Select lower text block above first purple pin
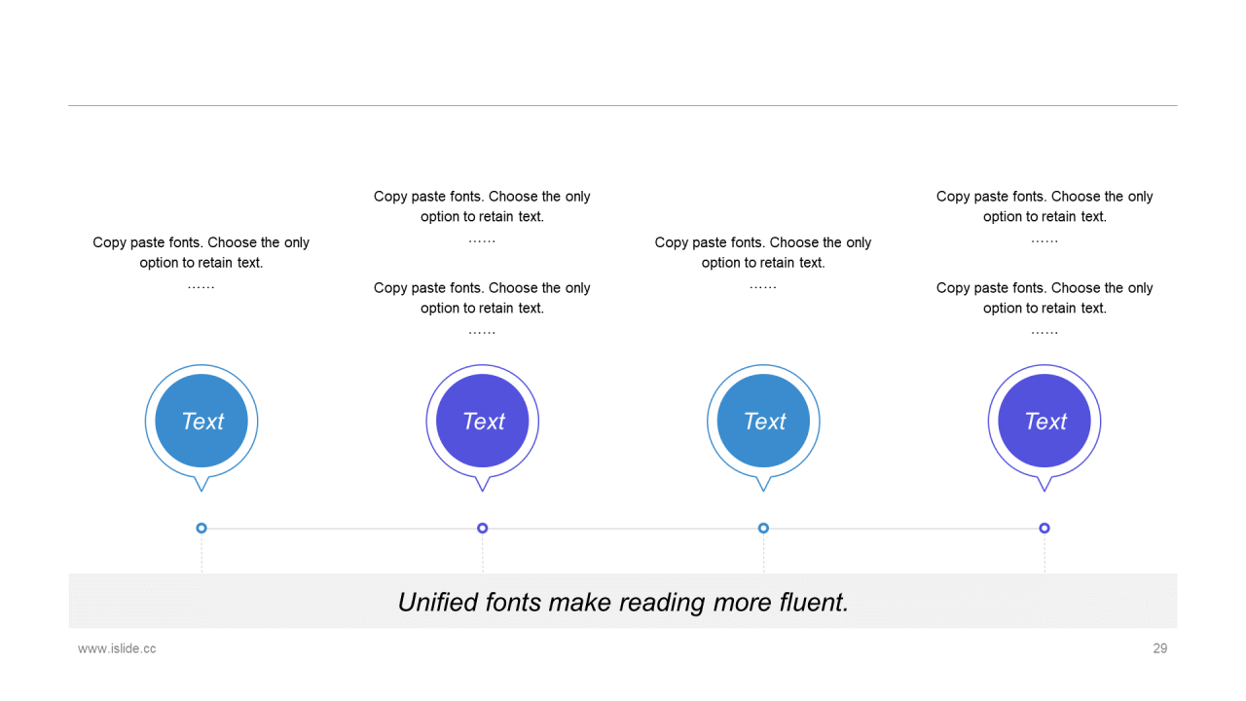The image size is (1246, 701). point(483,309)
